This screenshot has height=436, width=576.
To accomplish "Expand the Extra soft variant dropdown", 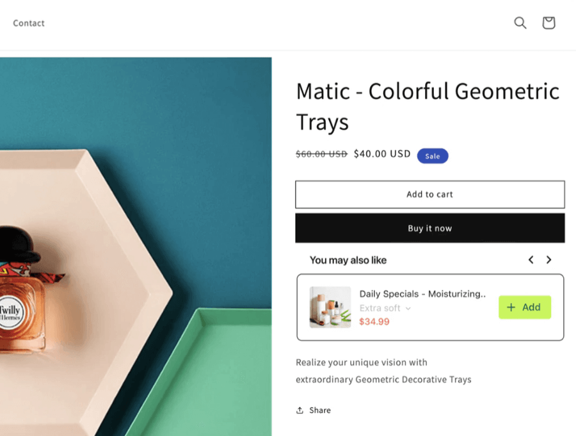I will tap(385, 308).
